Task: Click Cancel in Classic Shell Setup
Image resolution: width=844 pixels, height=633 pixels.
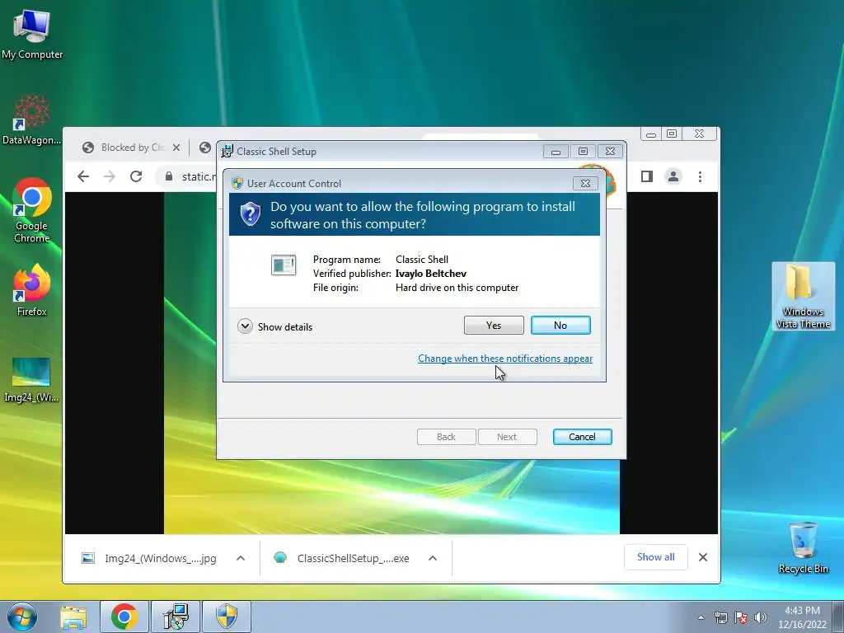Action: (x=583, y=437)
